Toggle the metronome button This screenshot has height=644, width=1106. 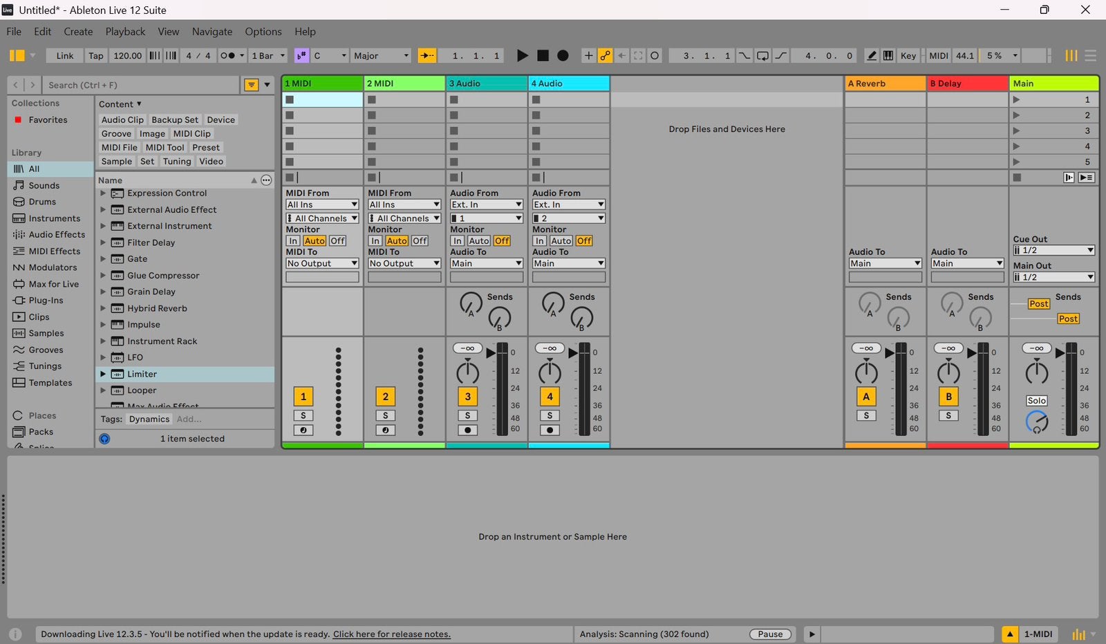[x=227, y=55]
